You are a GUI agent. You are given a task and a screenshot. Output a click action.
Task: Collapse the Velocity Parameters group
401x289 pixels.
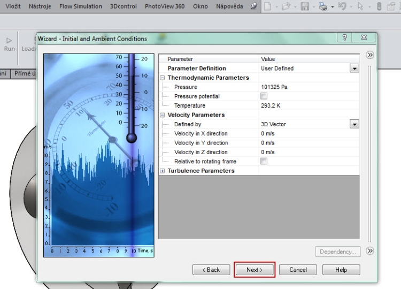coord(162,115)
